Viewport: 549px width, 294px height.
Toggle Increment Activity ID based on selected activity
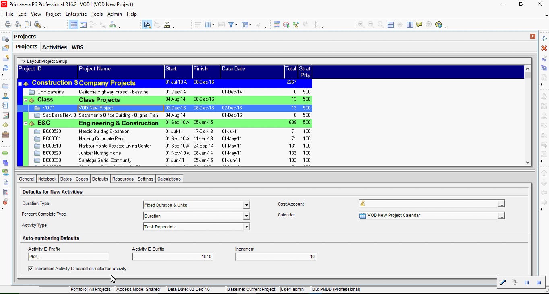click(31, 269)
